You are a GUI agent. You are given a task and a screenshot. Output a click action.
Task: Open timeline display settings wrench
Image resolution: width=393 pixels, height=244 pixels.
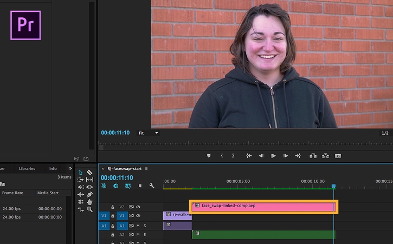(152, 186)
